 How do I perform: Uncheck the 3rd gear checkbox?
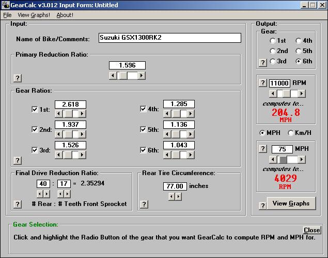(x=35, y=150)
